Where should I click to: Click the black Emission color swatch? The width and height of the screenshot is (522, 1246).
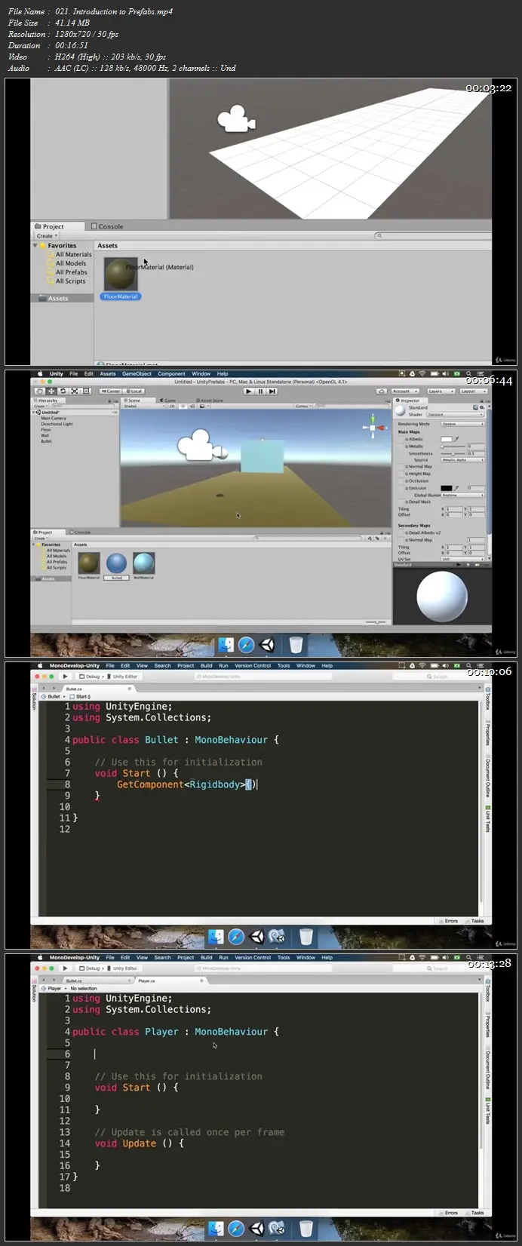(446, 488)
